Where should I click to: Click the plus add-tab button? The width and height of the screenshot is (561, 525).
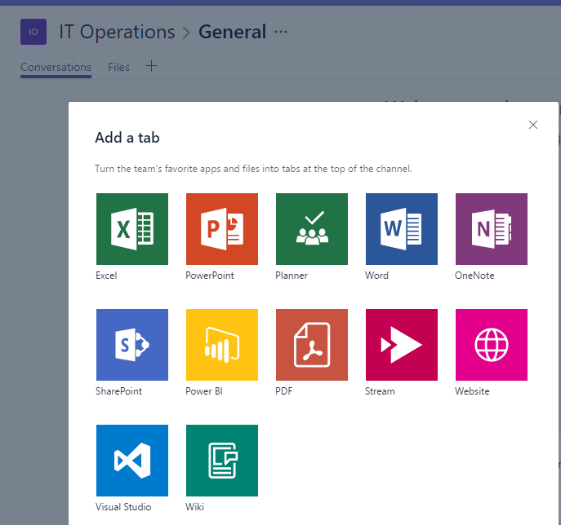(x=151, y=66)
